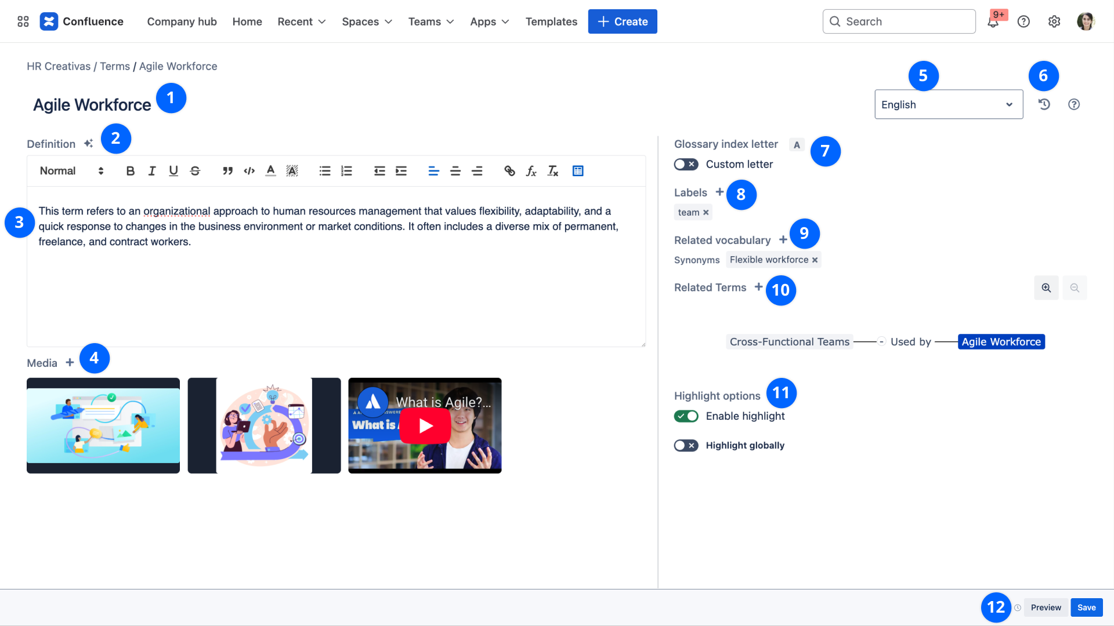Decrease the indent
Viewport: 1114px width, 626px height.
point(379,171)
